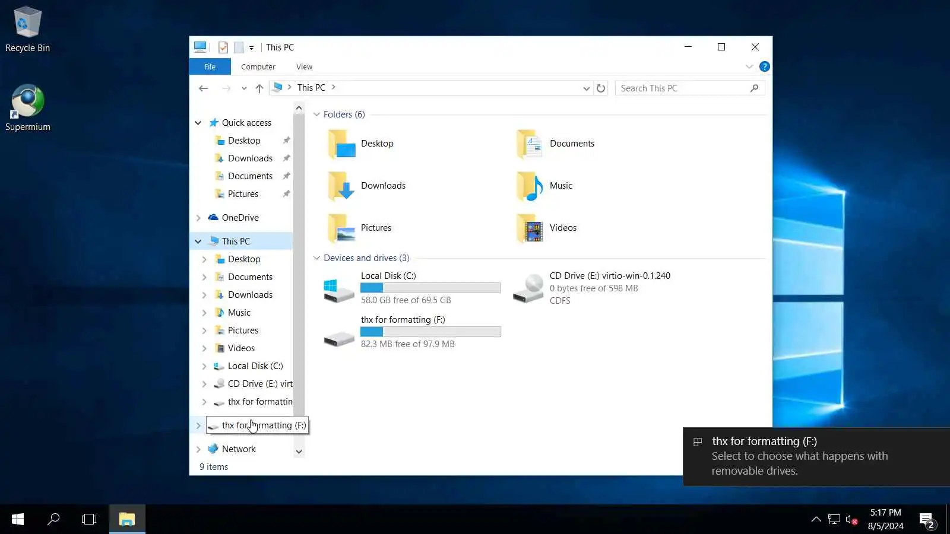The image size is (950, 534).
Task: Open the Recent locations dropdown arrow
Action: (244, 88)
